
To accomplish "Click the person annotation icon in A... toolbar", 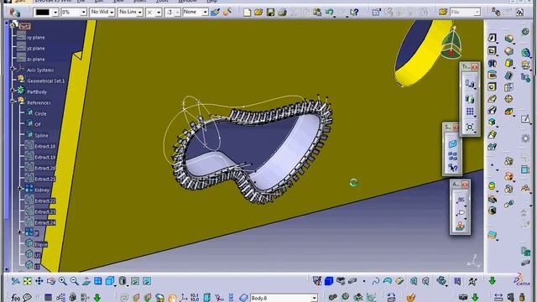I will (461, 226).
